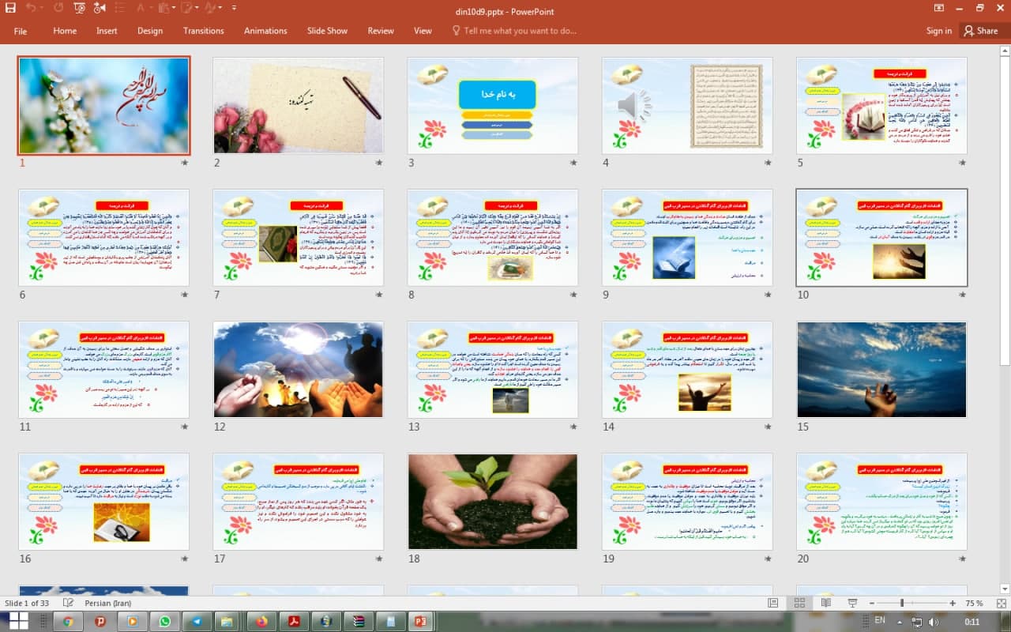Click the Undo arrow icon
Image resolution: width=1011 pixels, height=632 pixels.
(31, 8)
